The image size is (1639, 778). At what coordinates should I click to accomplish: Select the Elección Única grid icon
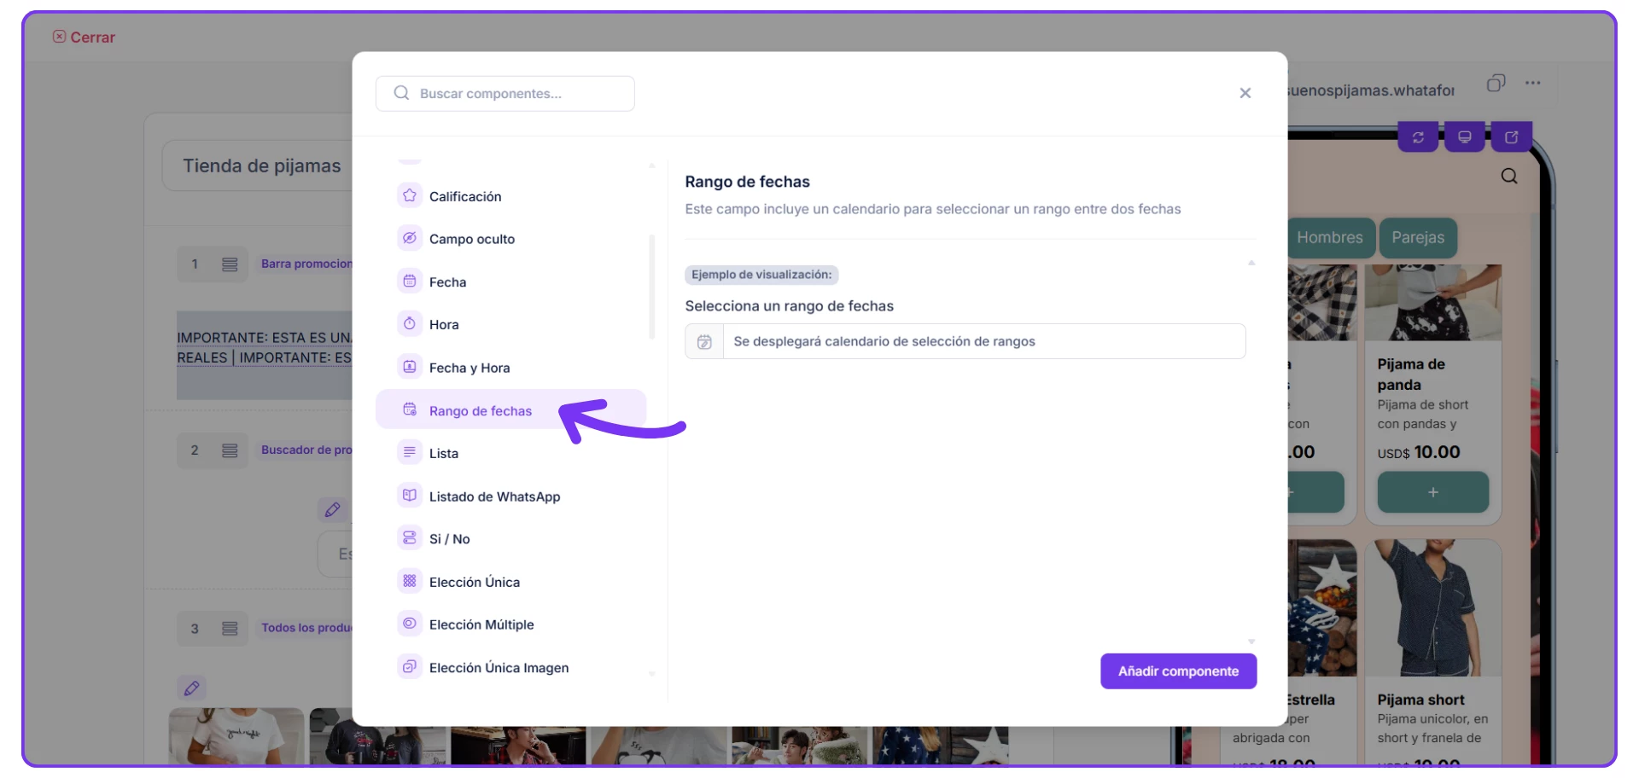pyautogui.click(x=410, y=582)
